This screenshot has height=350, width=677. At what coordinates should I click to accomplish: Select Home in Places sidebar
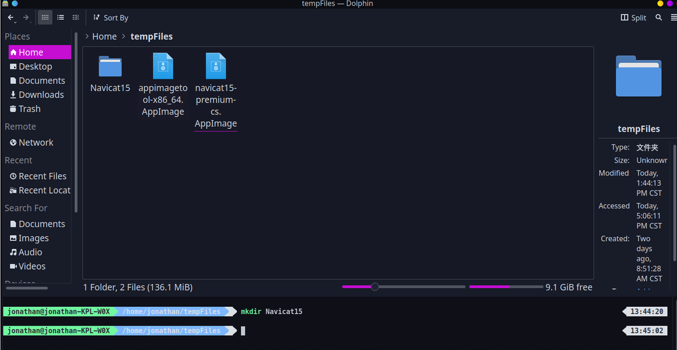[40, 52]
